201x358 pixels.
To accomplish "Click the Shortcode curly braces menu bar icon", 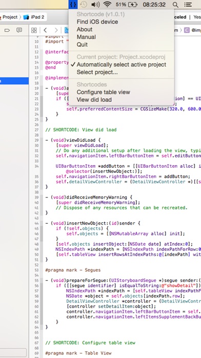I will click(x=73, y=4).
